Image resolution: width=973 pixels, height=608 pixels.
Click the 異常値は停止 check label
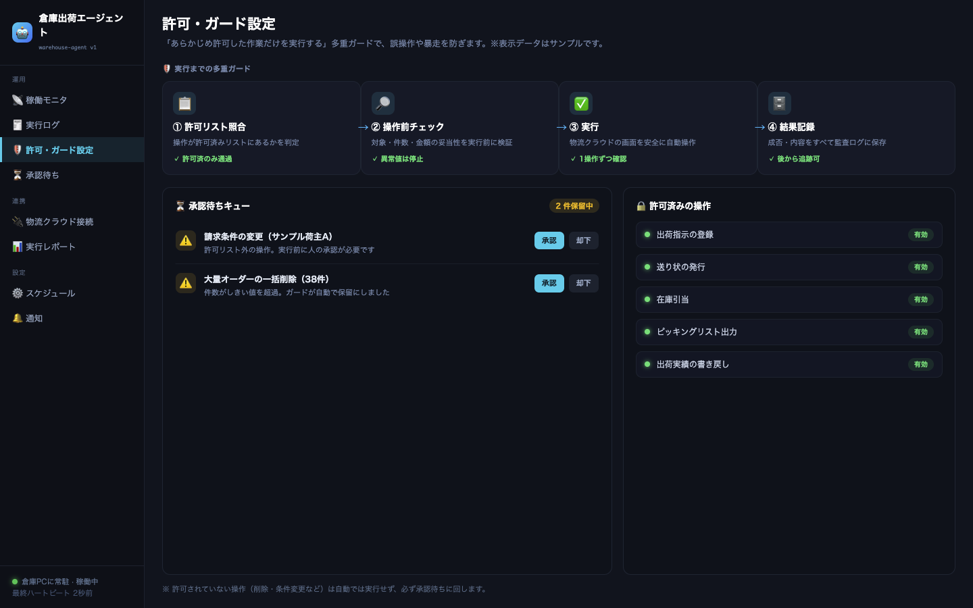[398, 159]
